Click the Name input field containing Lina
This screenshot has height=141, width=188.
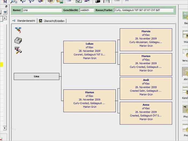point(42,10)
